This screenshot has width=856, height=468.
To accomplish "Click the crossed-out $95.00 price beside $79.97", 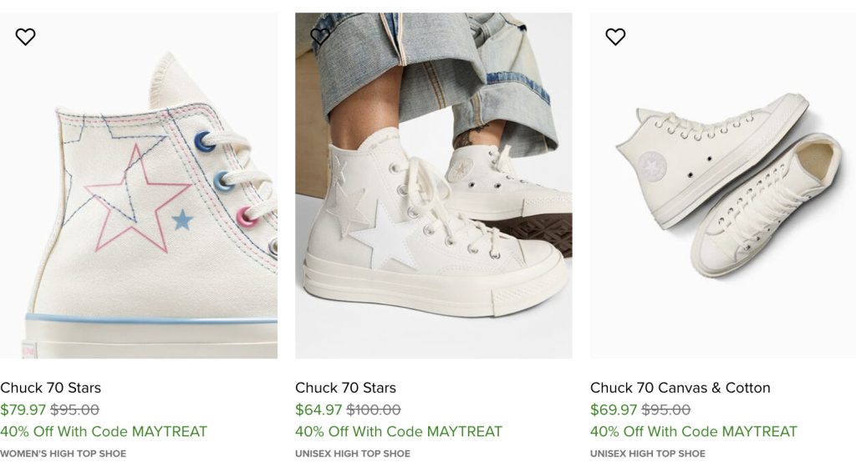I will click(74, 409).
